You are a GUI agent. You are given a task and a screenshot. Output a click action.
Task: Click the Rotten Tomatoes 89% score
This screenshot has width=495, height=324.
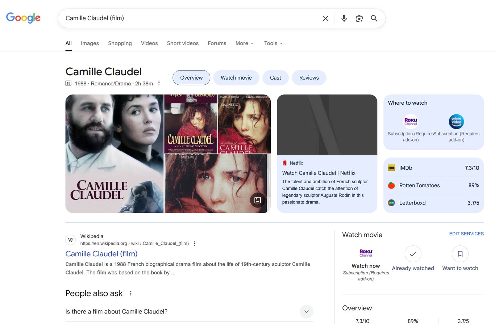tap(474, 185)
